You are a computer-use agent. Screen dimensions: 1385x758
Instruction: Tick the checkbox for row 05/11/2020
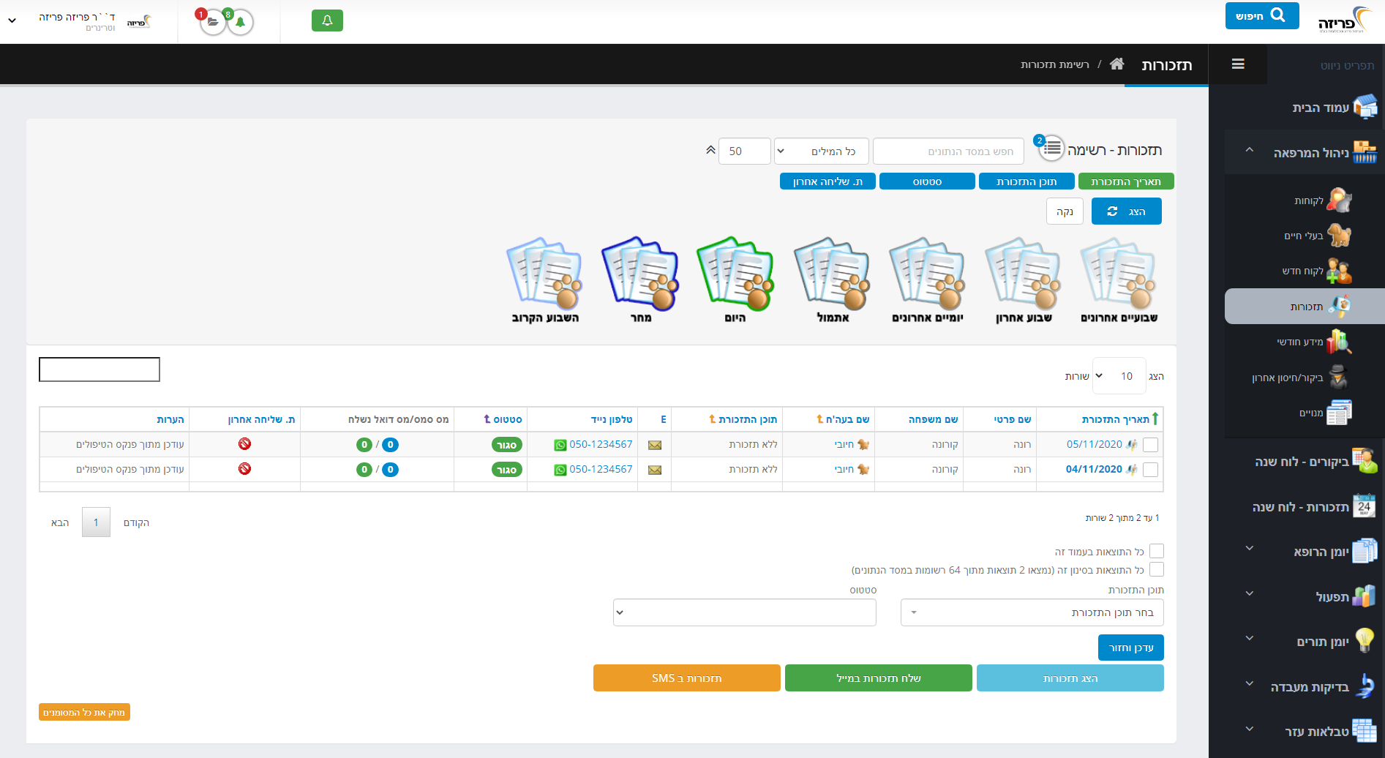pyautogui.click(x=1150, y=445)
